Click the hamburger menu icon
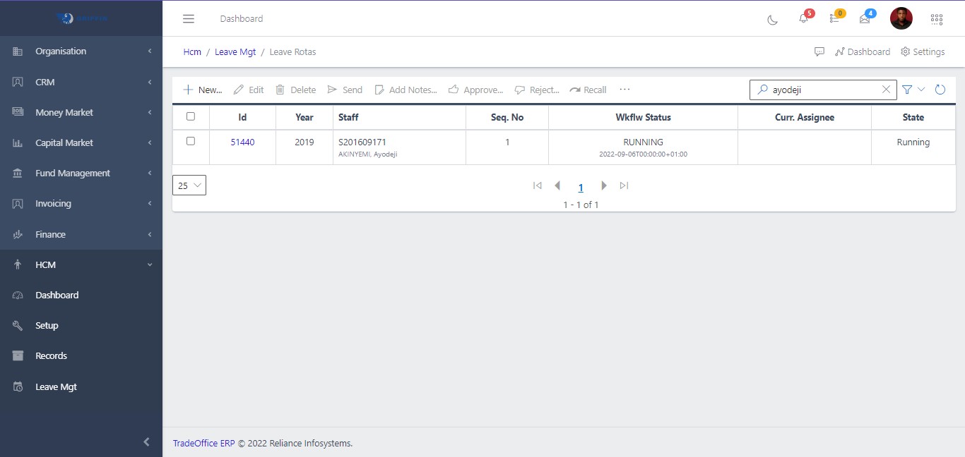This screenshot has height=457, width=965. coord(189,19)
